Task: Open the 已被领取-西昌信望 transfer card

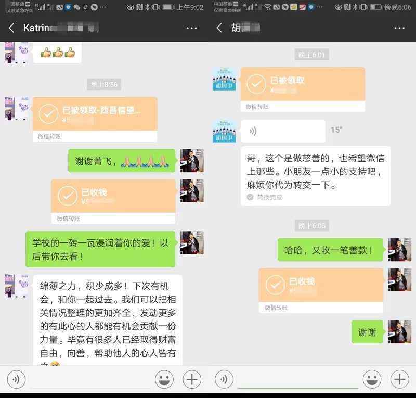Action: click(95, 114)
